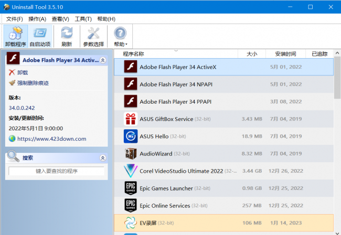Open https://www.423down.com link

(52, 139)
